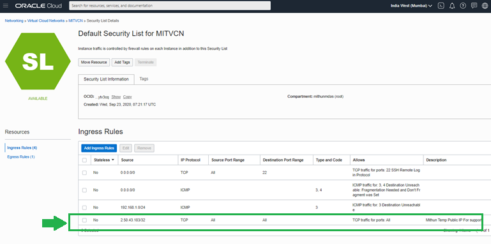Screen dimensions: 491x244
Task: Focus the resources search box
Action: (170, 6)
